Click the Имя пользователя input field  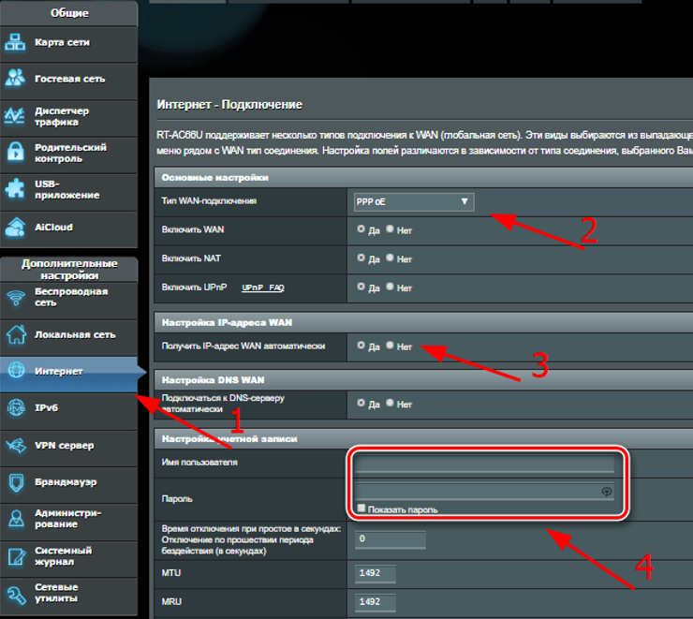tap(484, 464)
